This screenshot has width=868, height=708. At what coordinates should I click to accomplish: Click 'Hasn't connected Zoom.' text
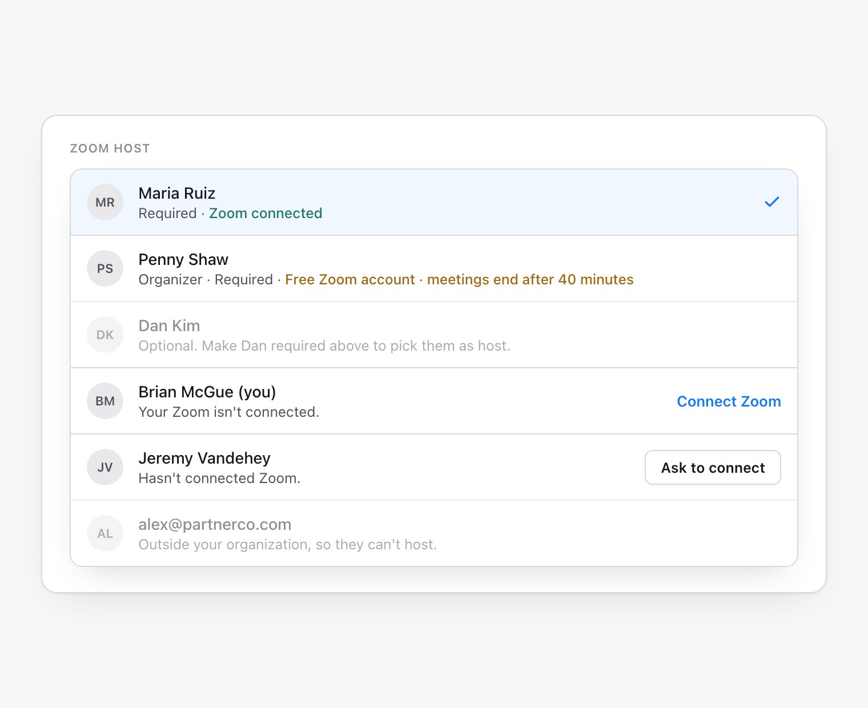(x=219, y=478)
